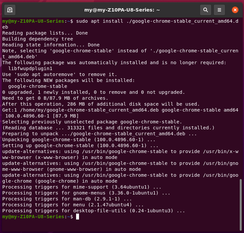
Task: Click 'Unpacking google-chrome-stable' line
Action: [x=79, y=140]
